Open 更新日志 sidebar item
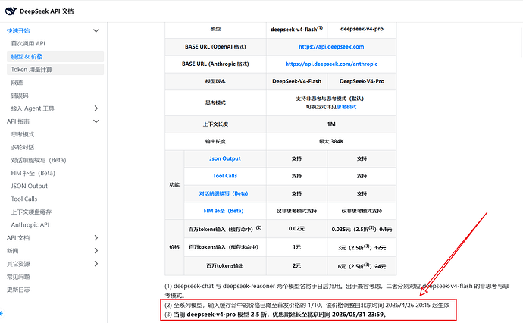 click(18, 290)
